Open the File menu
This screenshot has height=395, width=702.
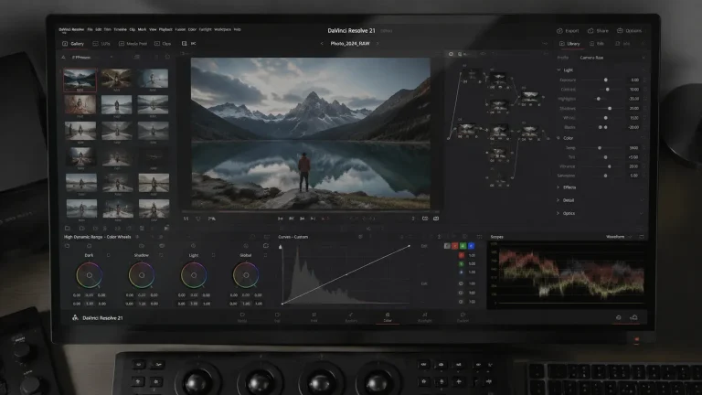click(x=90, y=29)
